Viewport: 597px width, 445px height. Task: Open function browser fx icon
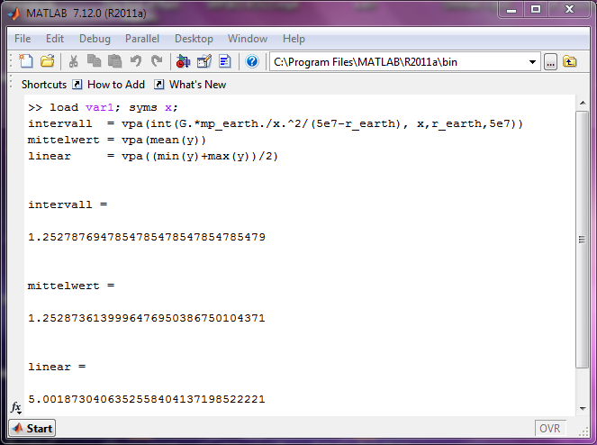16,407
